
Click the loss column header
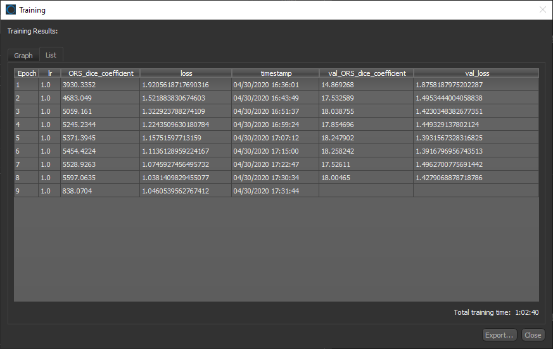pos(186,73)
